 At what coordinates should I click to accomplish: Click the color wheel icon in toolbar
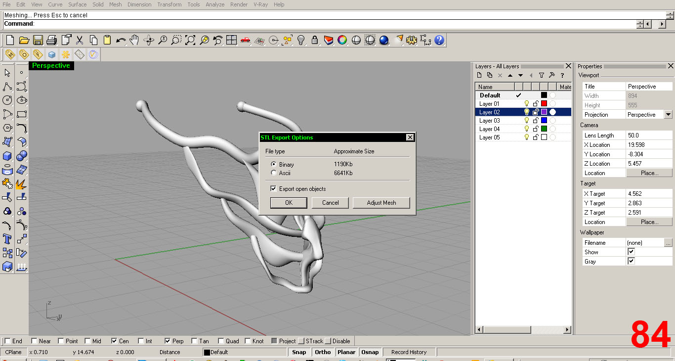[x=342, y=41]
